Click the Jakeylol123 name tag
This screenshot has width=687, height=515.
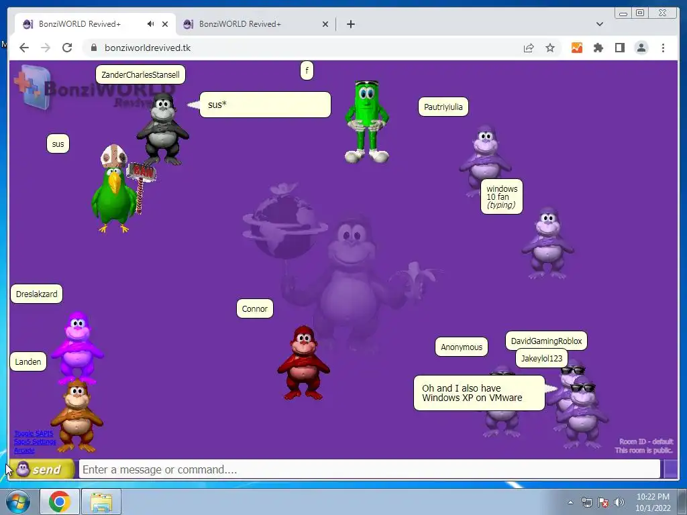point(541,358)
